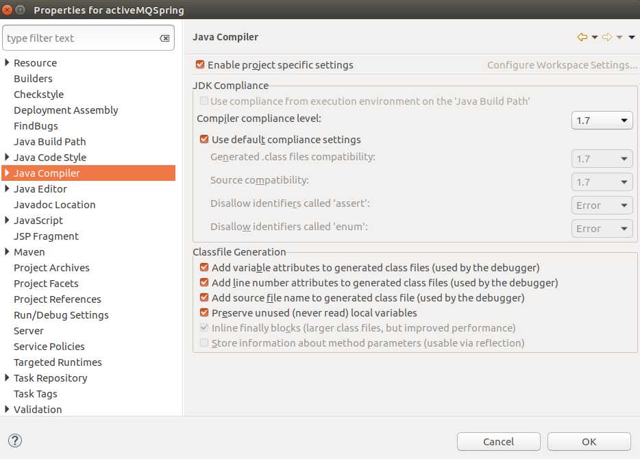This screenshot has height=459, width=640.
Task: Expand the Java Code Style tree node
Action: click(x=7, y=158)
